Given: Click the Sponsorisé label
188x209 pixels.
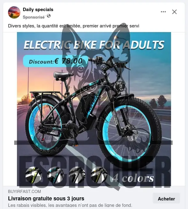Looking at the screenshot, I should pyautogui.click(x=34, y=17).
